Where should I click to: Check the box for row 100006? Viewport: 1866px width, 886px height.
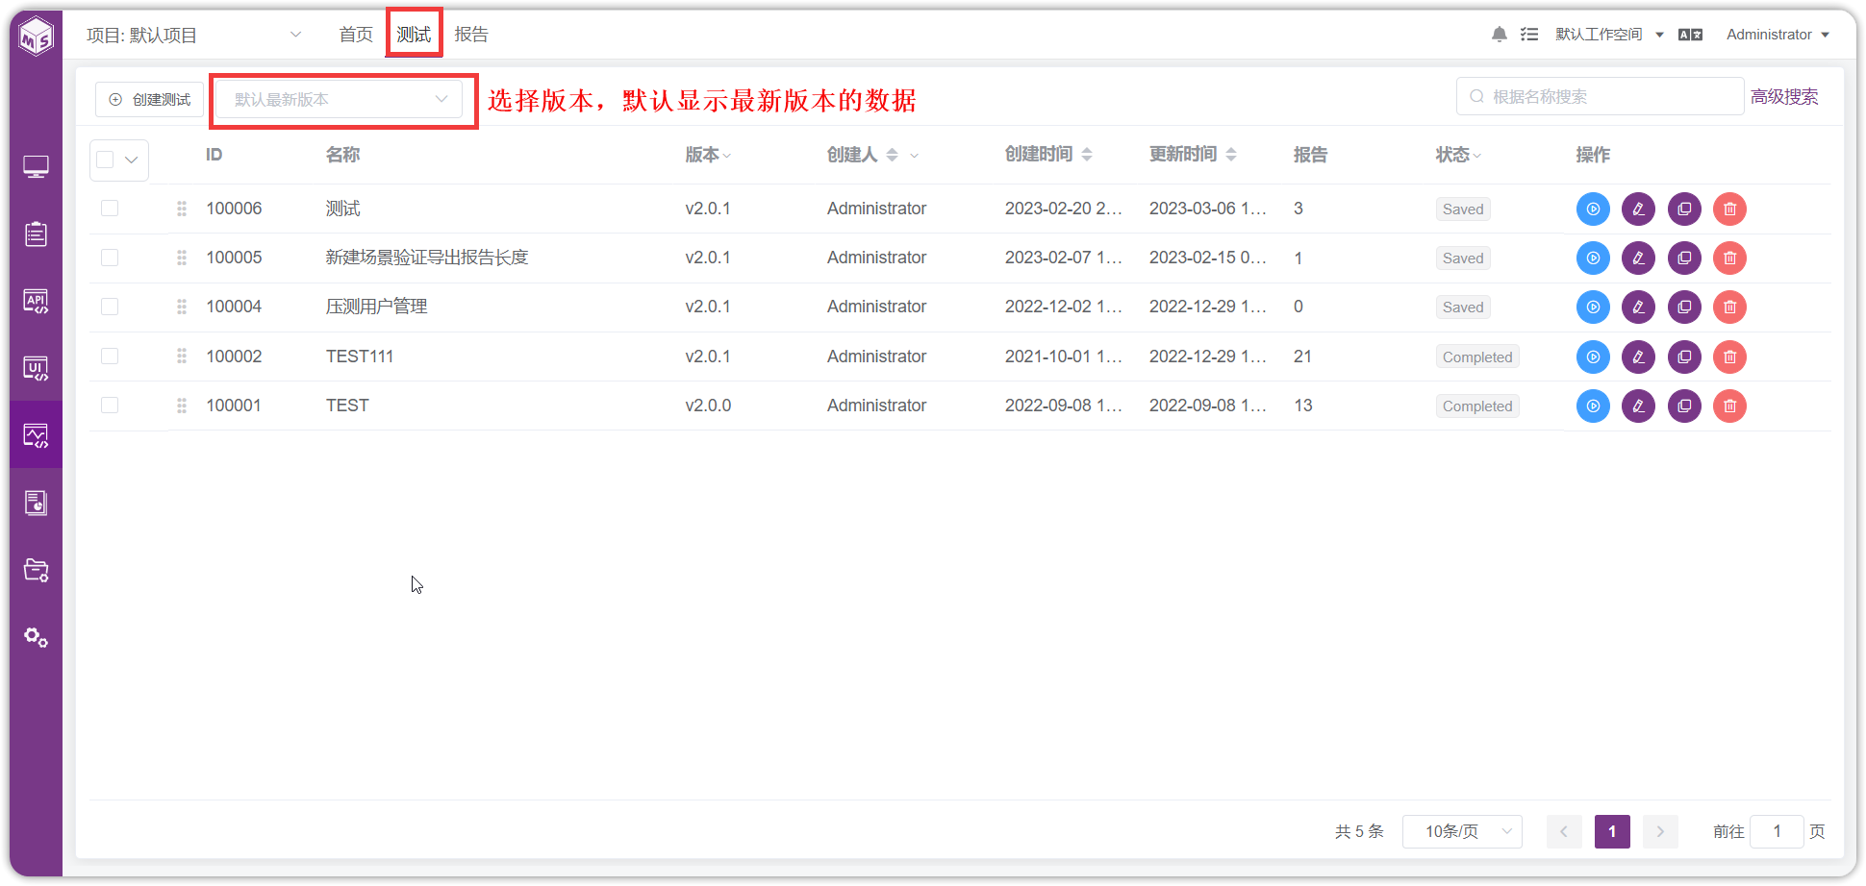coord(110,209)
